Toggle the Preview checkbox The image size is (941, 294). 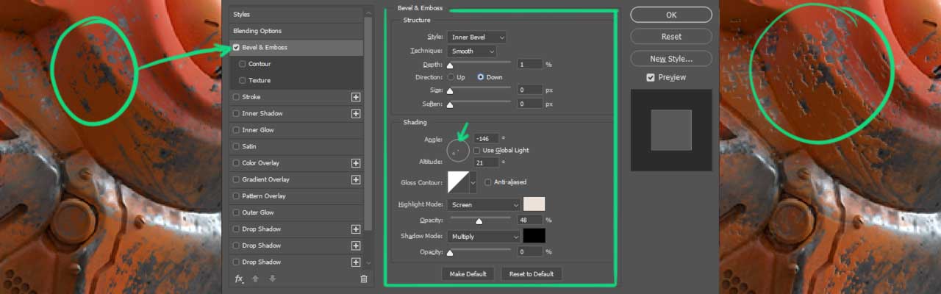pos(651,77)
